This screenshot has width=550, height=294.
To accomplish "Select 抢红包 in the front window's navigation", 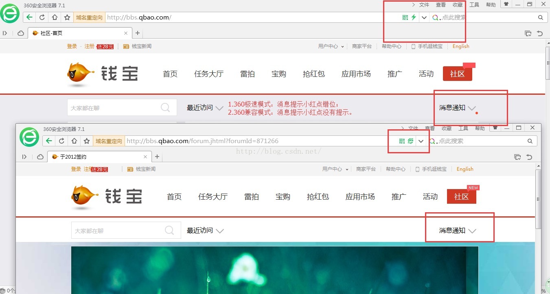I will coord(318,197).
